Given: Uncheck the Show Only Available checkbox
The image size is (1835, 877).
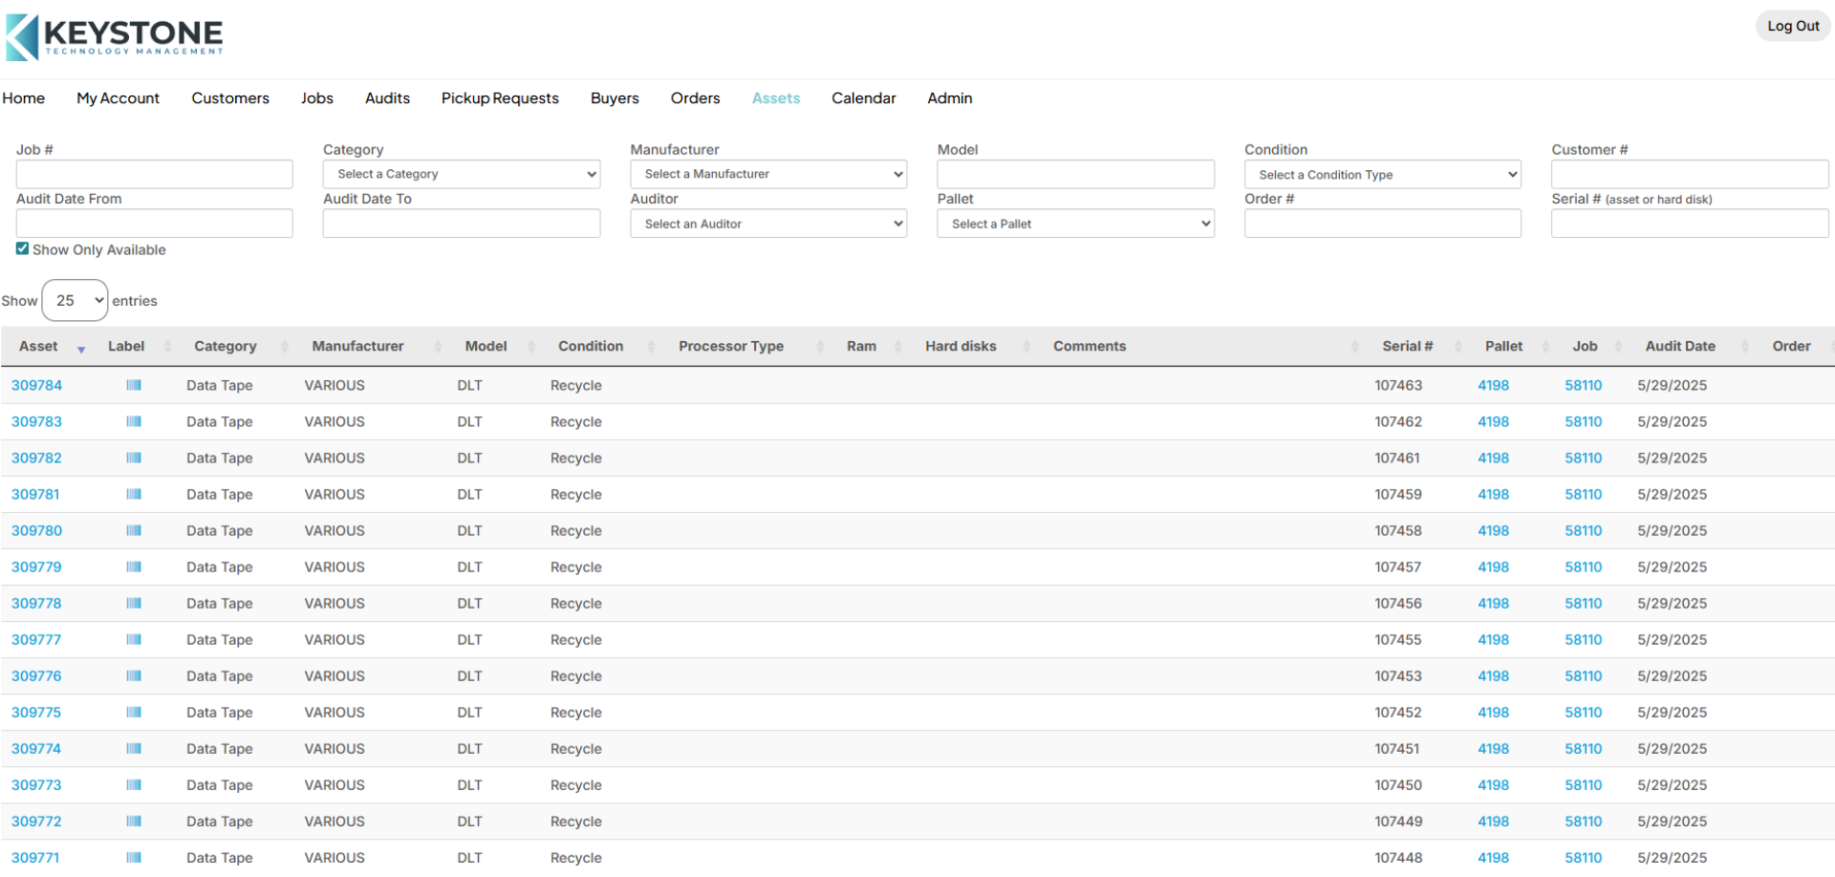Looking at the screenshot, I should tap(22, 249).
